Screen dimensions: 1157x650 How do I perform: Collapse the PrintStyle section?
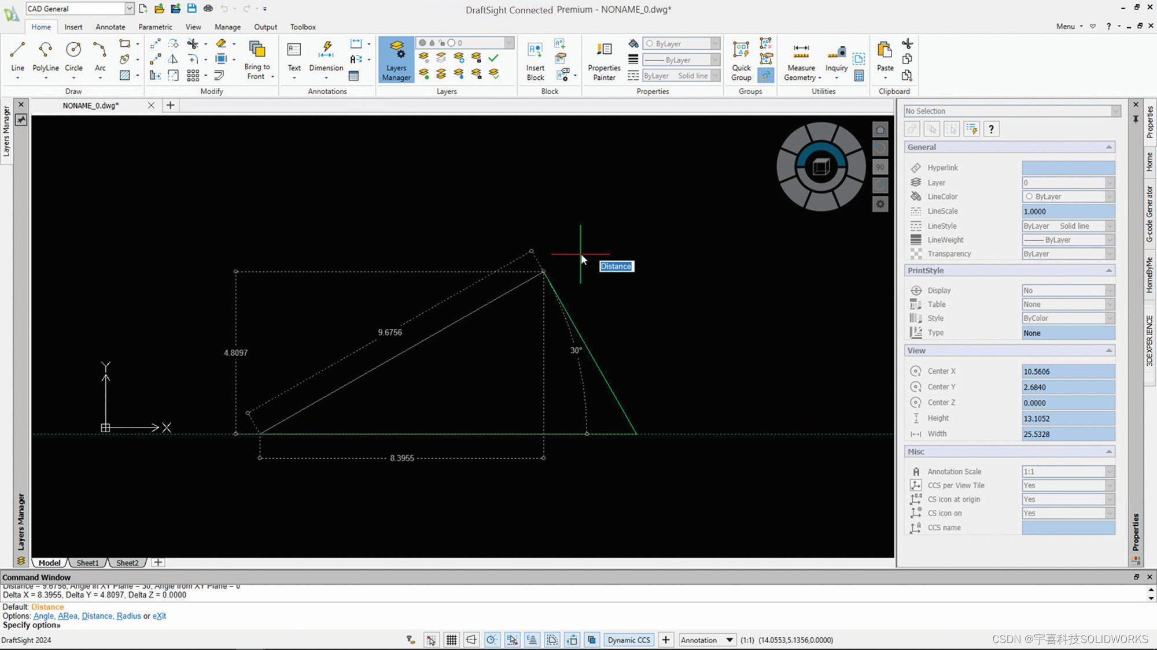(1108, 270)
